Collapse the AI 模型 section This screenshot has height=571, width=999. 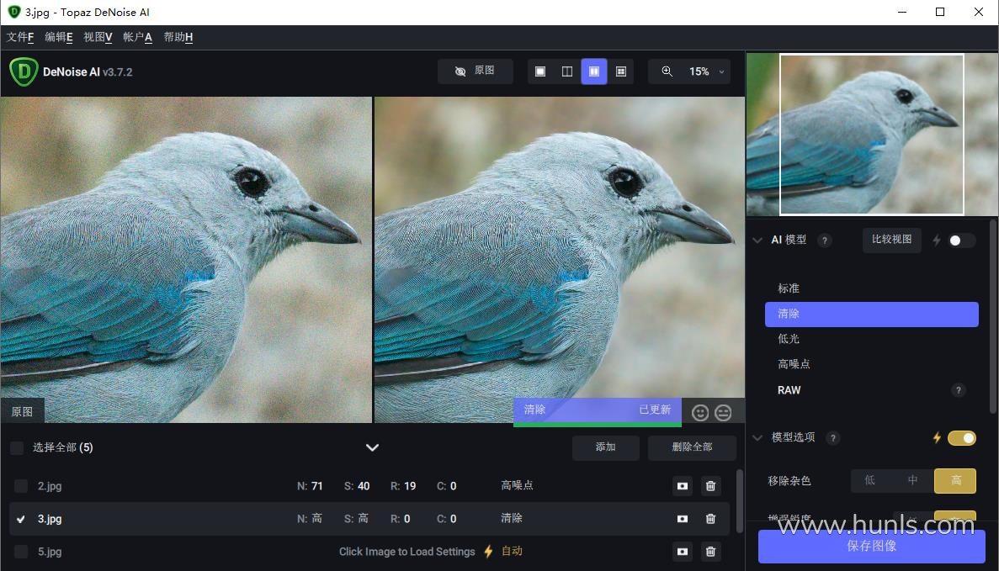[757, 241]
